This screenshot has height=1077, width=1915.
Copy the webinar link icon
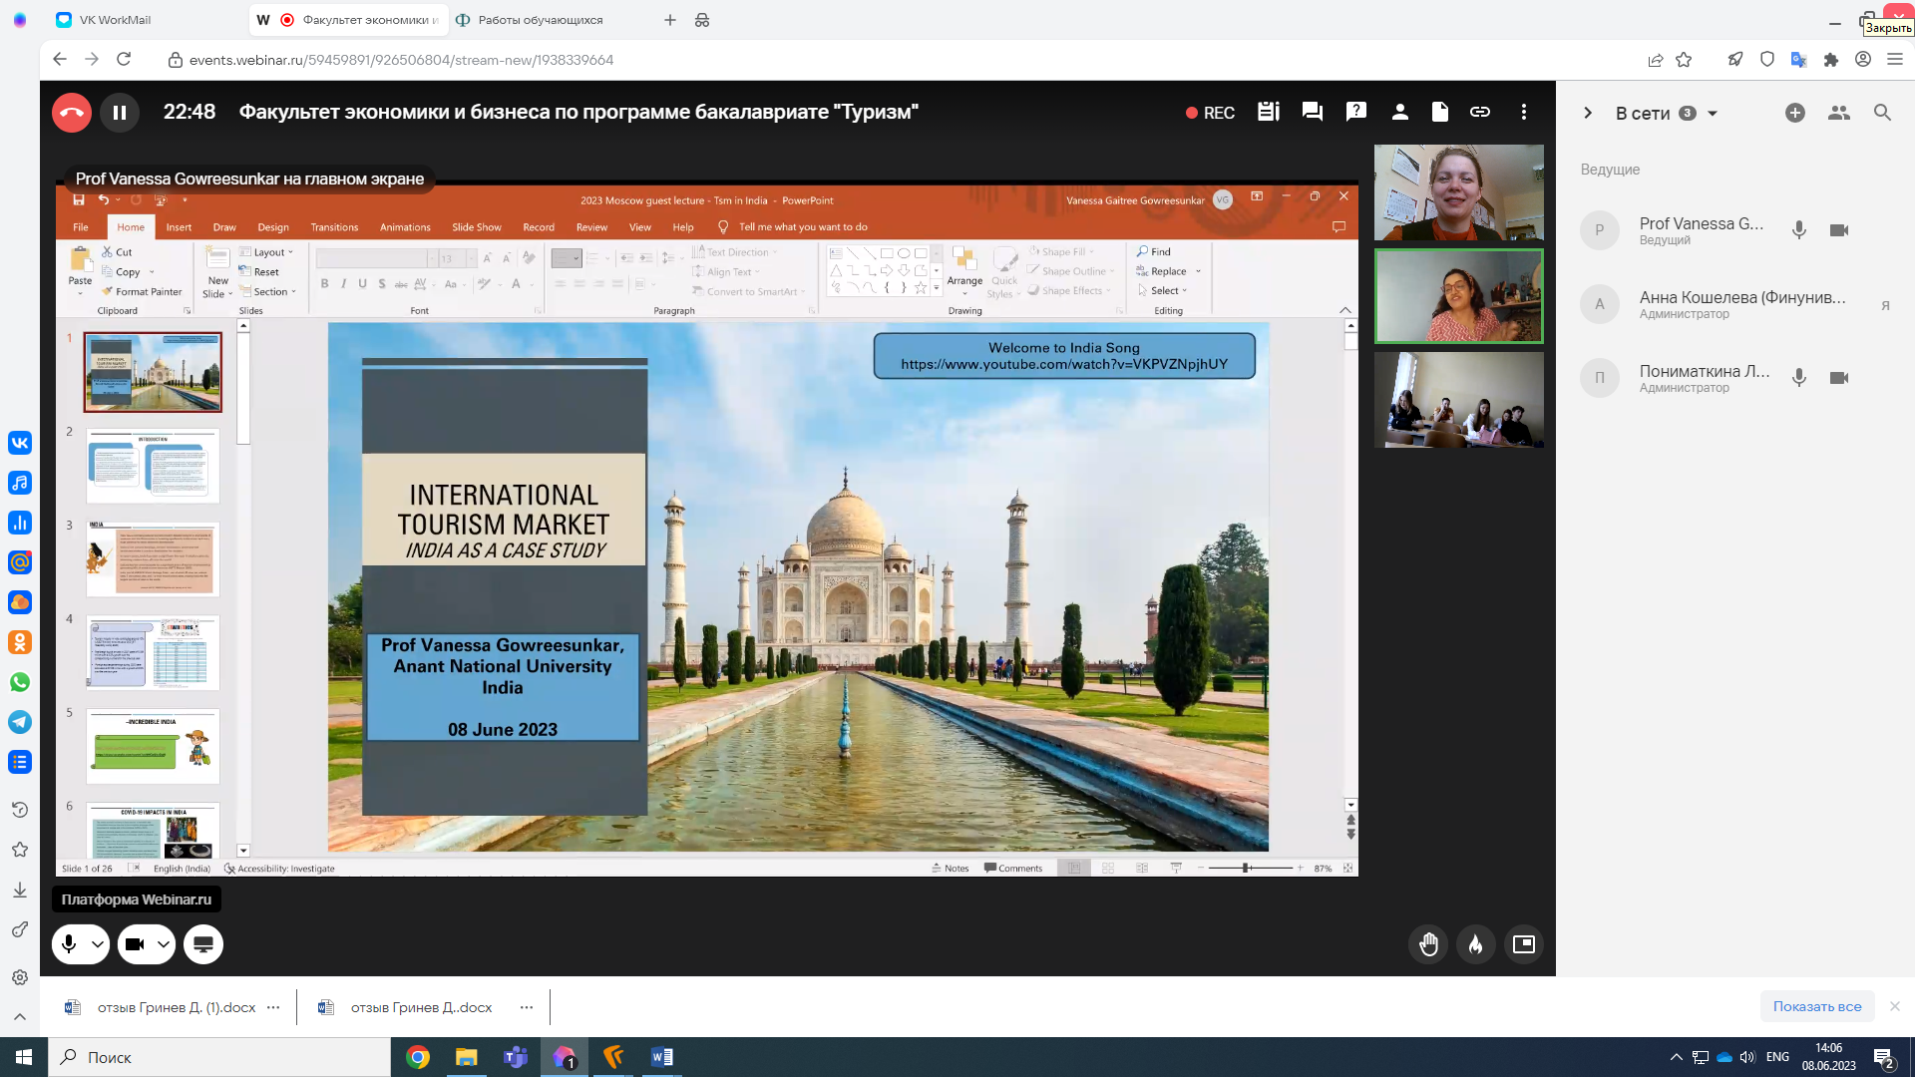point(1480,112)
